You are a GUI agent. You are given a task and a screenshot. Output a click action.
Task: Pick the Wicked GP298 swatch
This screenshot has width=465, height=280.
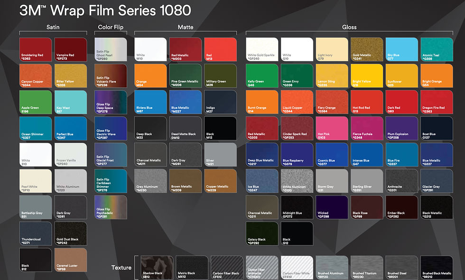point(332,207)
